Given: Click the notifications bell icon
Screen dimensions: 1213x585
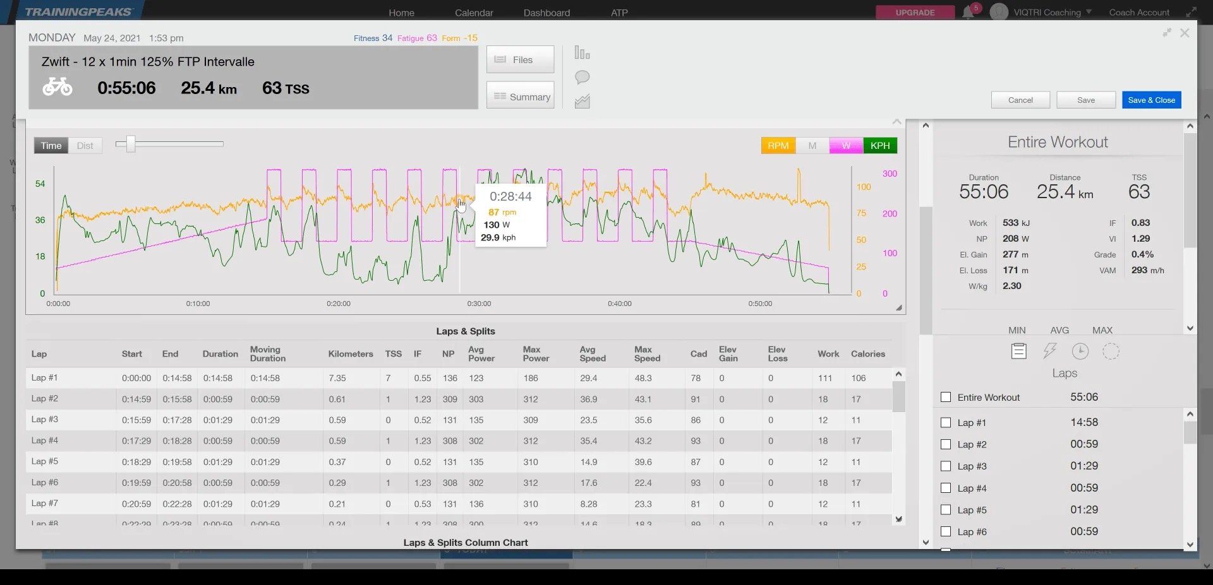Looking at the screenshot, I should pyautogui.click(x=968, y=12).
